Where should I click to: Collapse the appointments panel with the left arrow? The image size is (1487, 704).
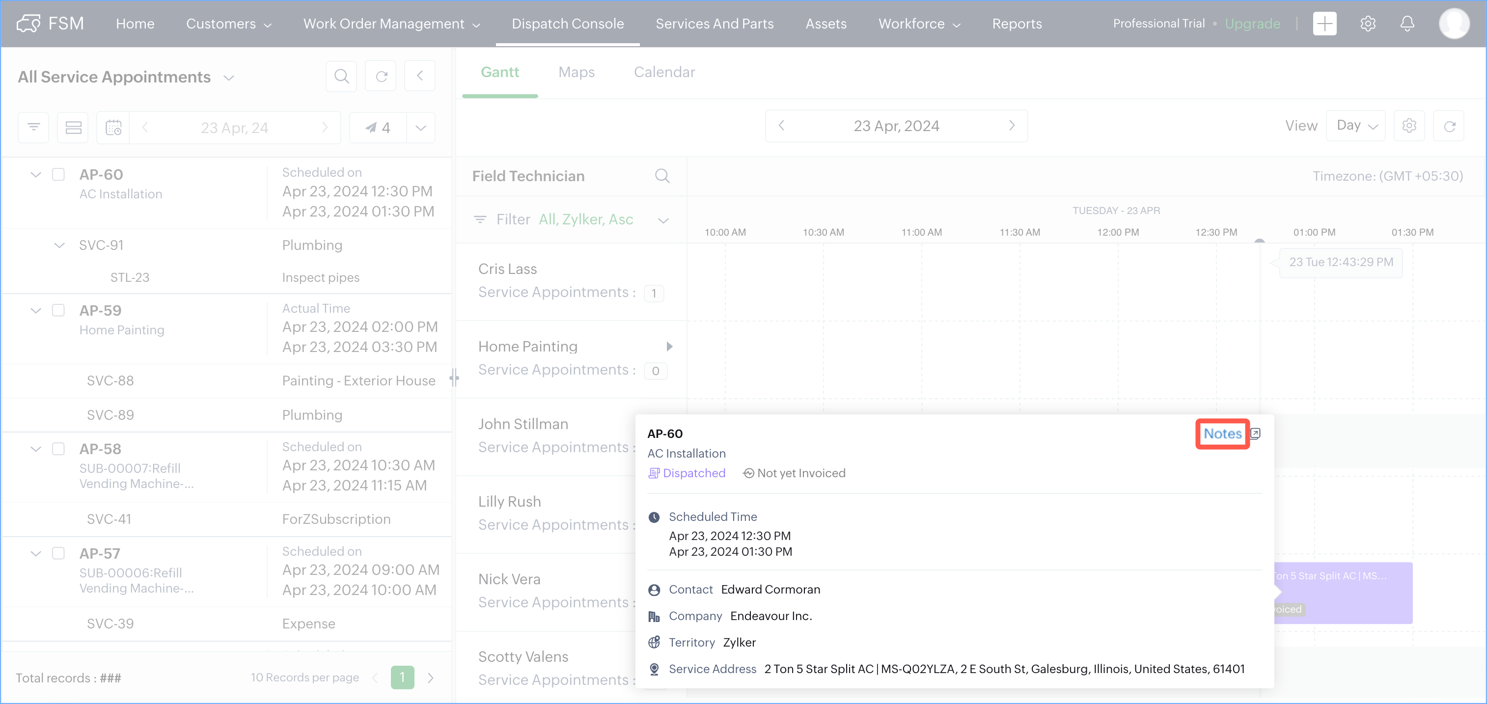click(420, 76)
